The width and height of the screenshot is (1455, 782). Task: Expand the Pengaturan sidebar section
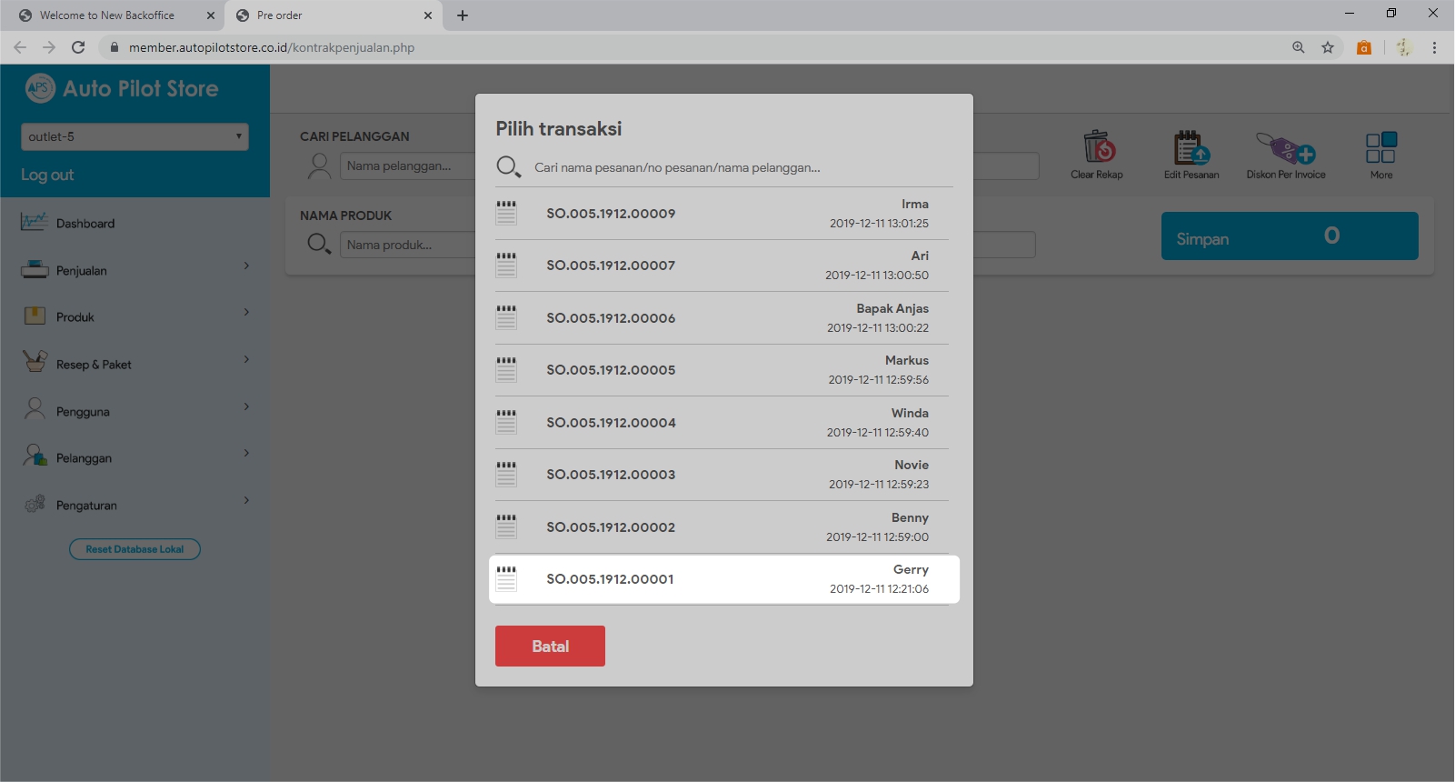[135, 505]
